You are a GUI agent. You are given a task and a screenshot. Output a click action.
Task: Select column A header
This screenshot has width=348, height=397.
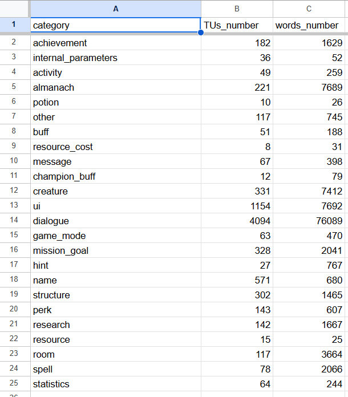coord(116,9)
